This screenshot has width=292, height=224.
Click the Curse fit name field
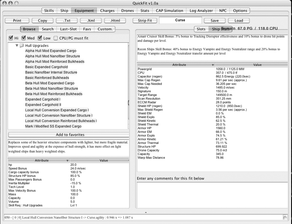coord(180,20)
